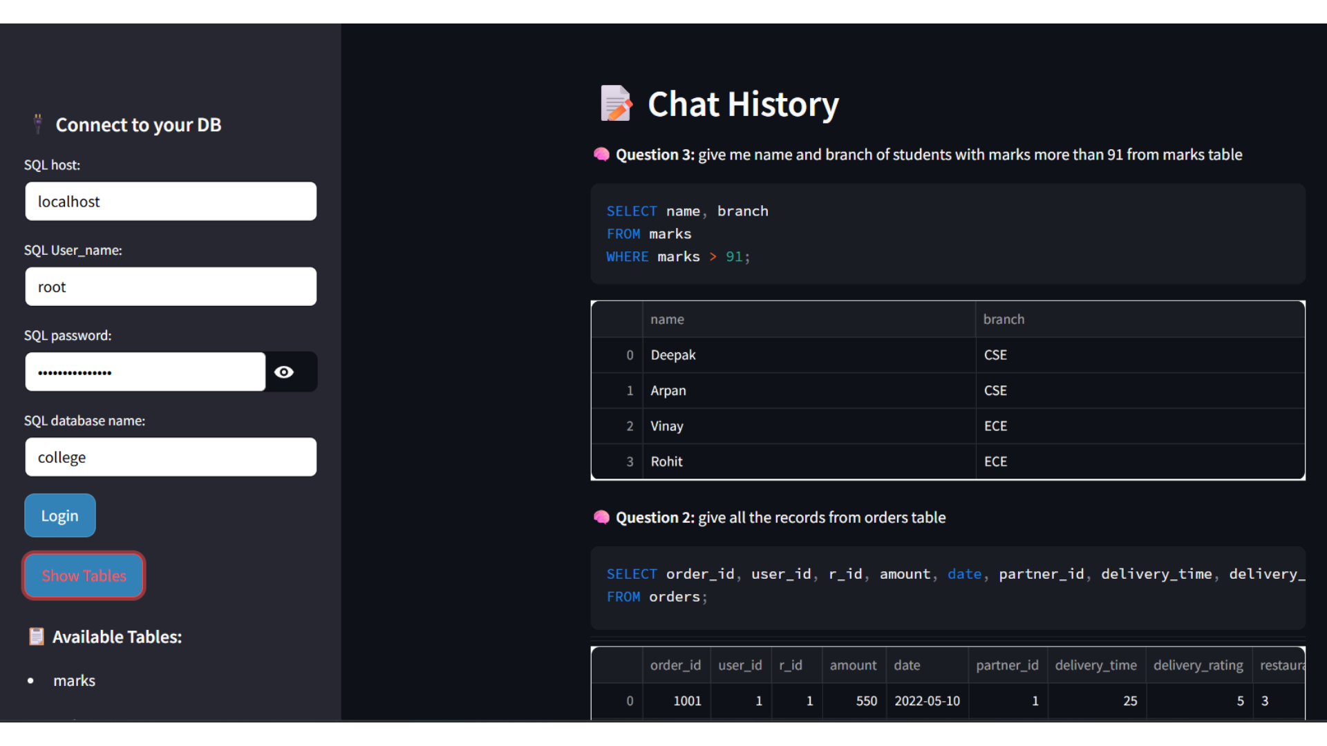
Task: Select the delivery_time cell with 25
Action: [x=1096, y=701]
